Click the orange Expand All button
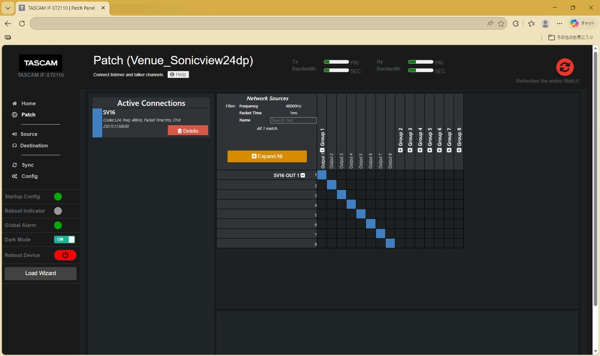The width and height of the screenshot is (600, 356). coord(267,156)
